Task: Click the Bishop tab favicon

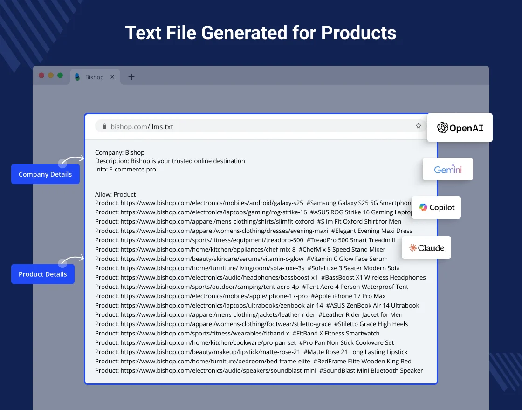Action: (77, 77)
